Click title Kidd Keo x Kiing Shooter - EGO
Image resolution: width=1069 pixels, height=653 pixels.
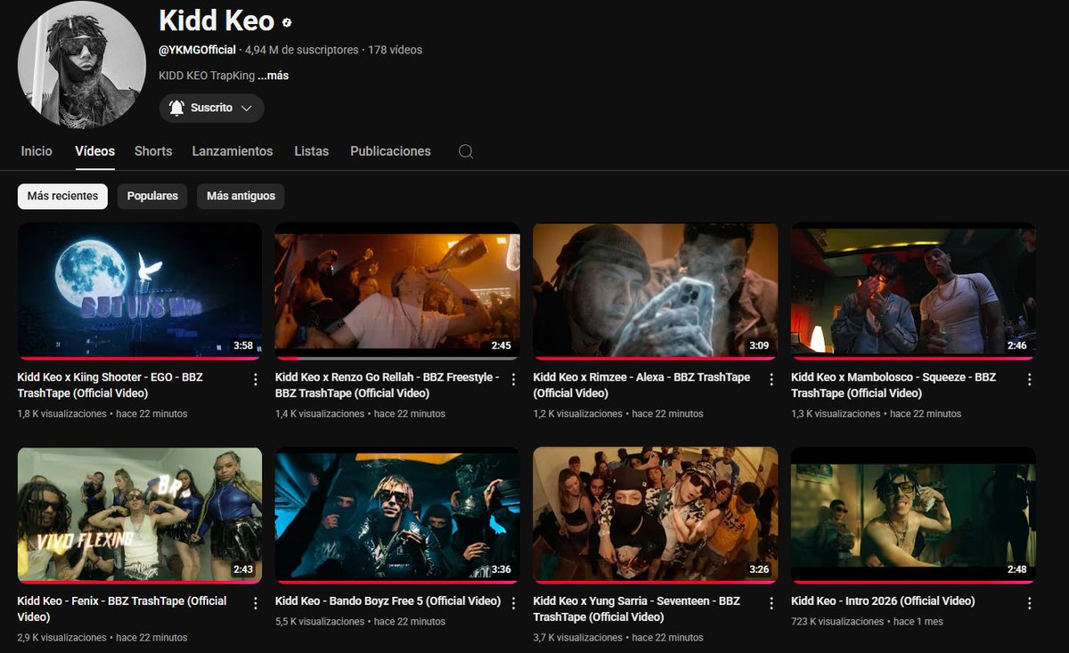click(x=110, y=385)
